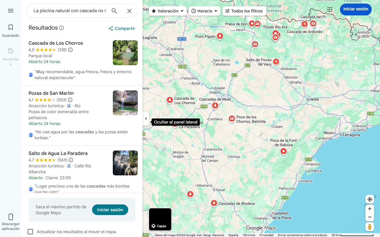Clear the search query with the X icon
The image size is (380, 237).
click(x=129, y=11)
